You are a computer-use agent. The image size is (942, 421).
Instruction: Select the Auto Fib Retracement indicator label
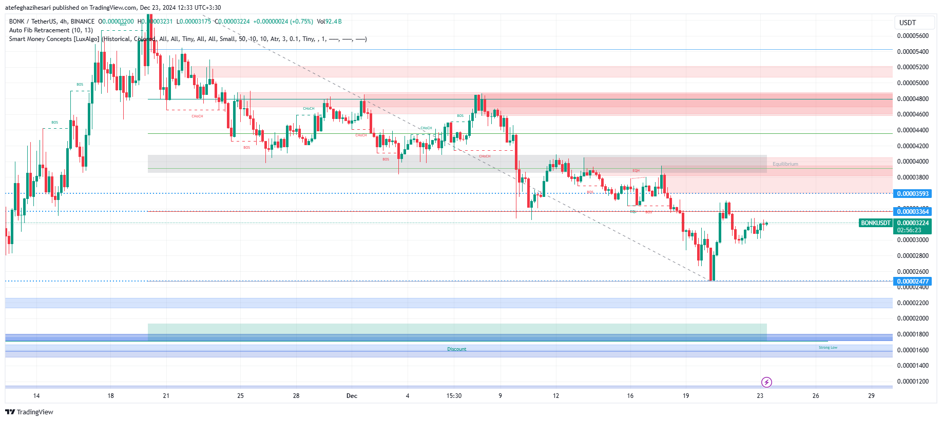[x=51, y=30]
